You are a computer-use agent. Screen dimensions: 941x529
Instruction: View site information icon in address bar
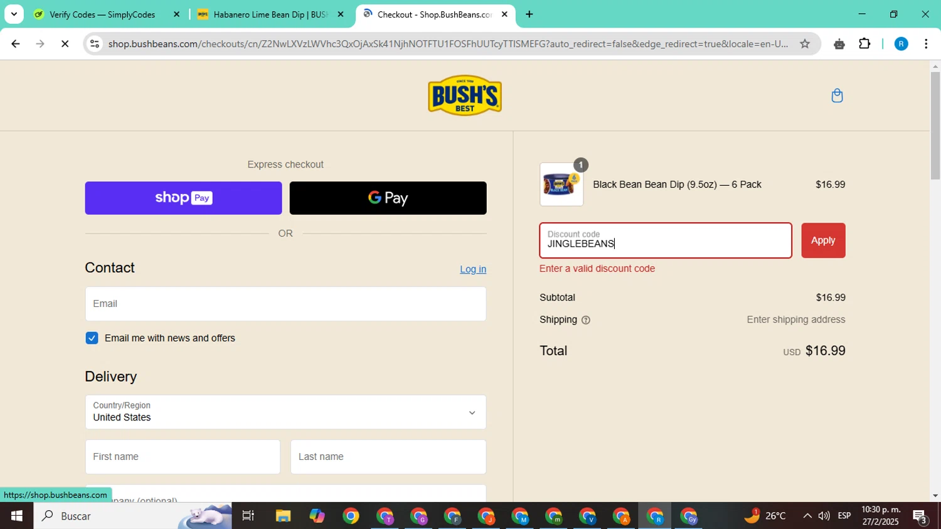95,44
